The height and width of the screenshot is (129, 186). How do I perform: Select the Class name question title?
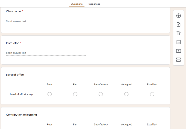click(13, 11)
